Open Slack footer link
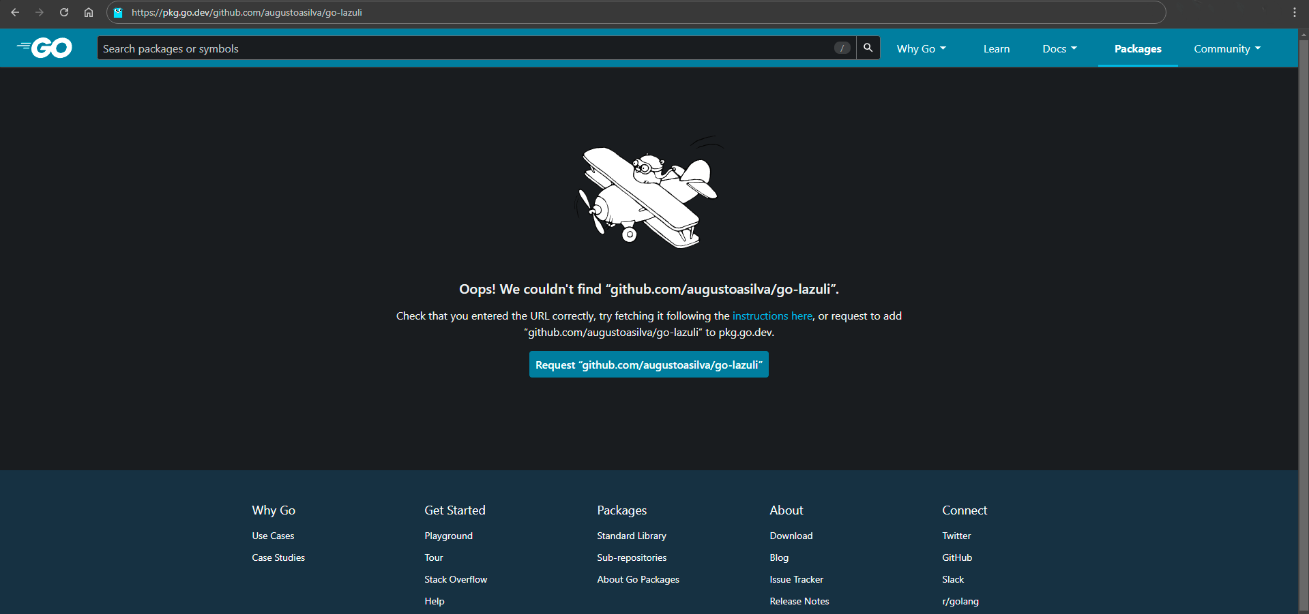The width and height of the screenshot is (1309, 614). [x=953, y=579]
